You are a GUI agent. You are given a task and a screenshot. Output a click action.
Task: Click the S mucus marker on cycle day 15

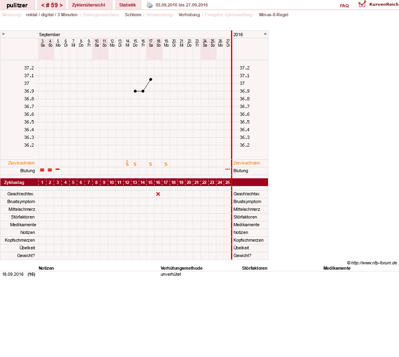coord(150,164)
